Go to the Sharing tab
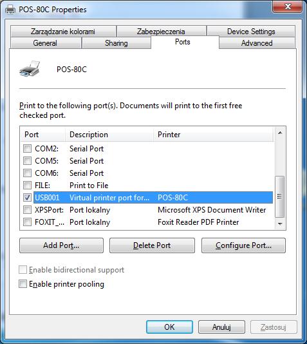Viewport: 307px width, 344px height. 116,43
